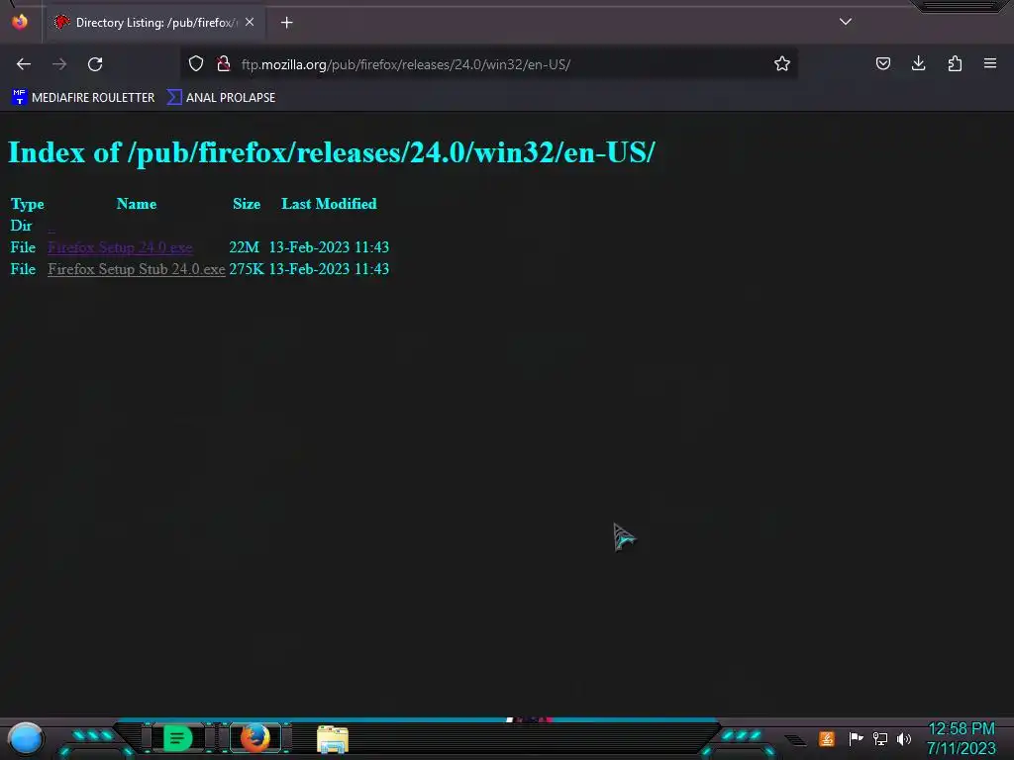The image size is (1014, 760).
Task: Open Java update tray icon
Action: pyautogui.click(x=827, y=738)
